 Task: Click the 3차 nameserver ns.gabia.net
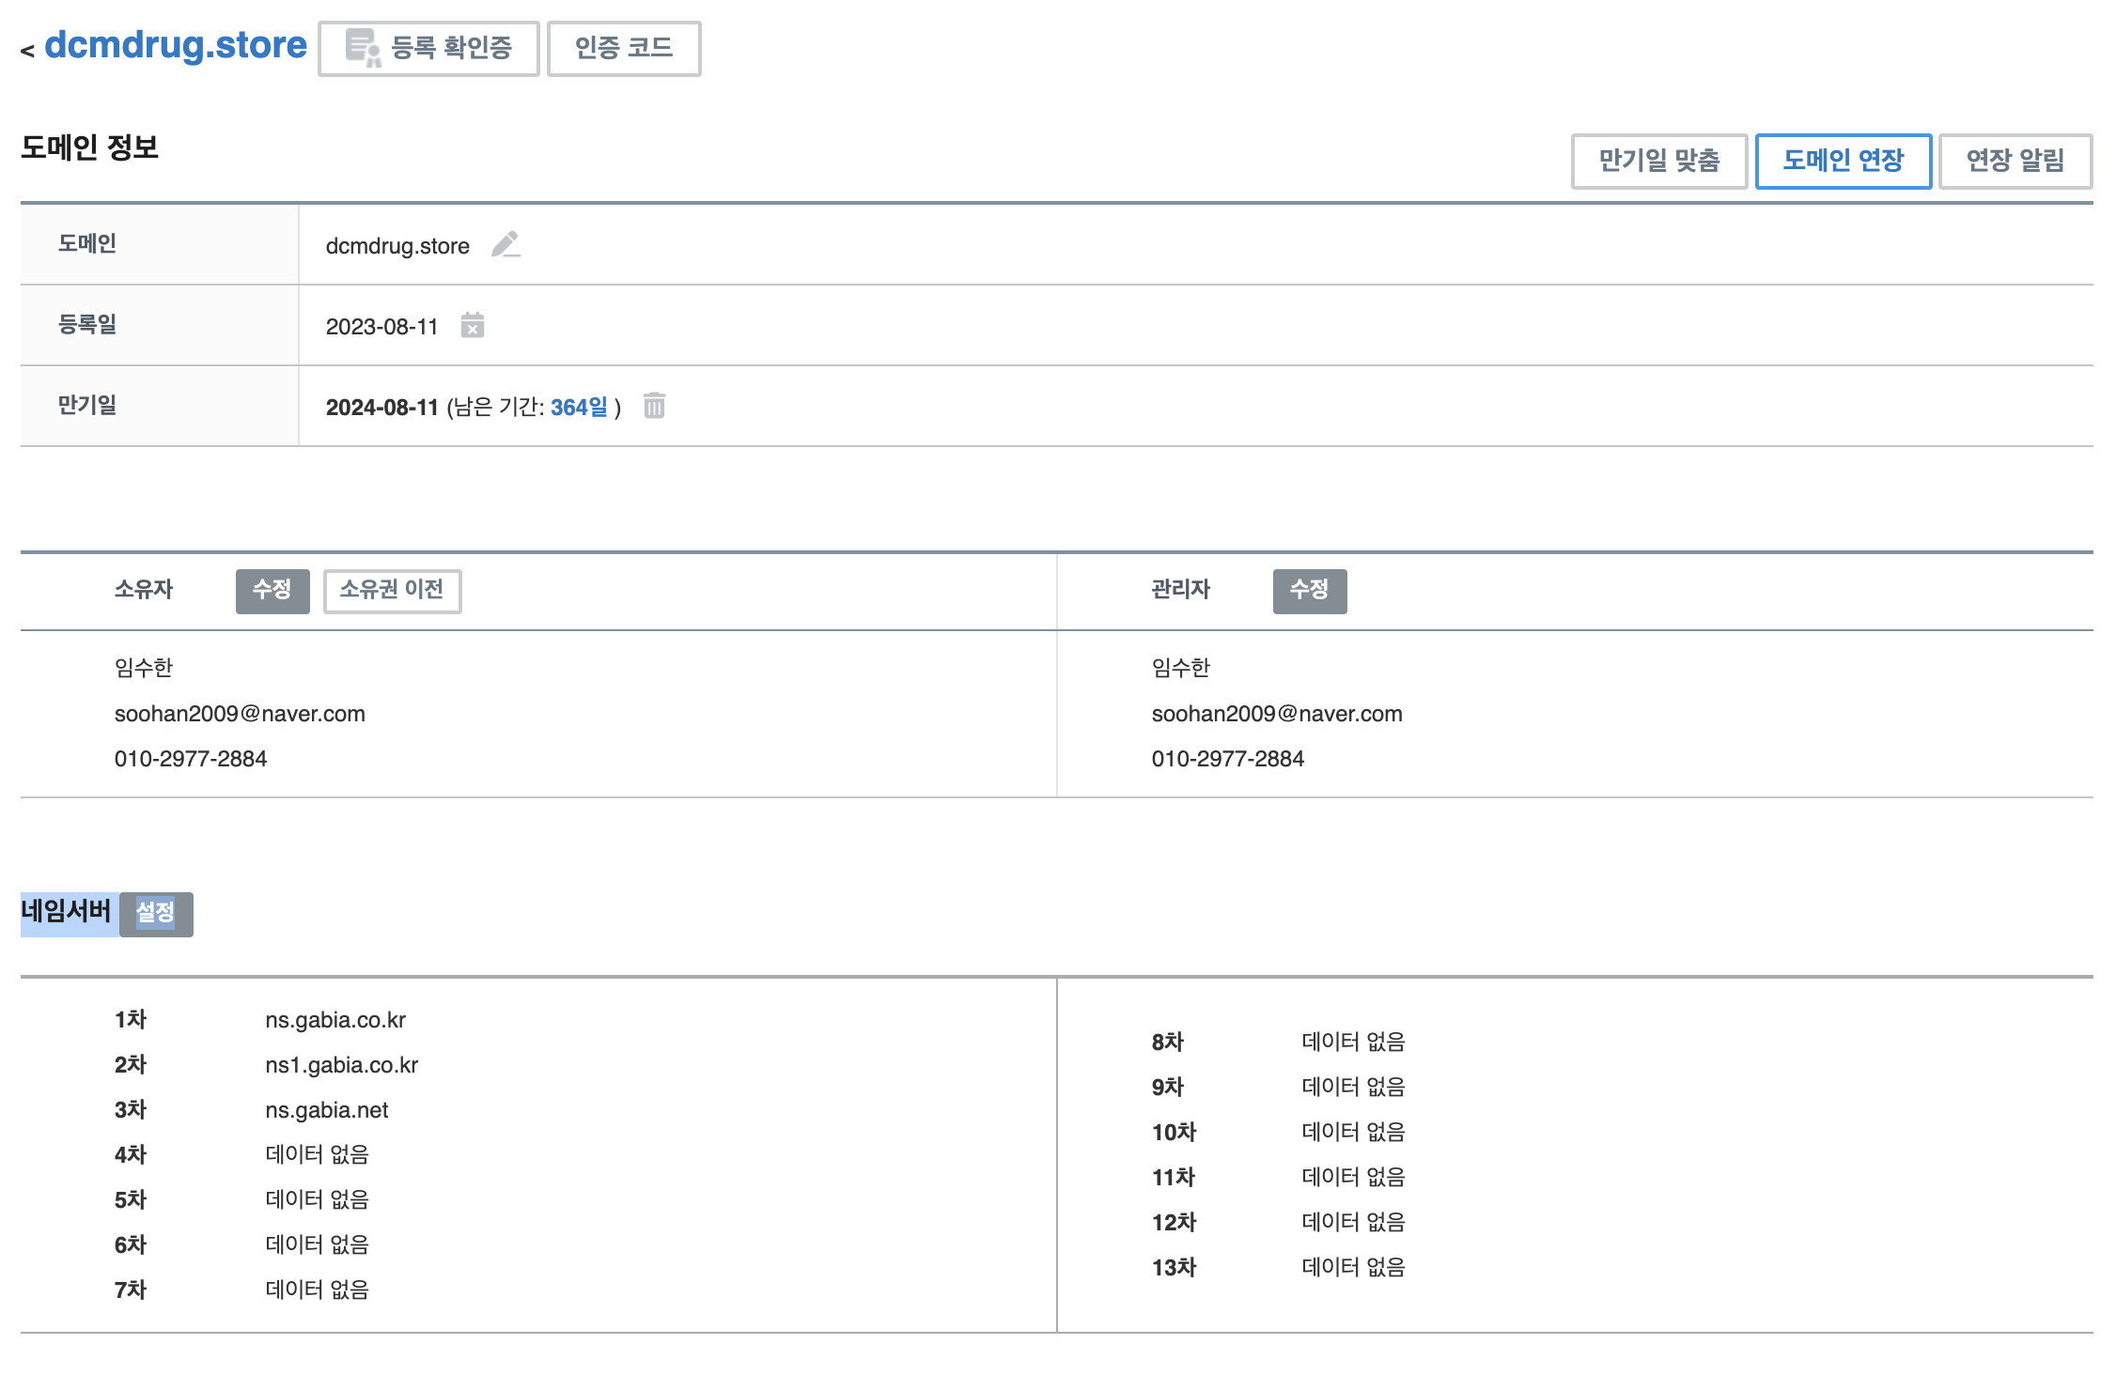[326, 1110]
